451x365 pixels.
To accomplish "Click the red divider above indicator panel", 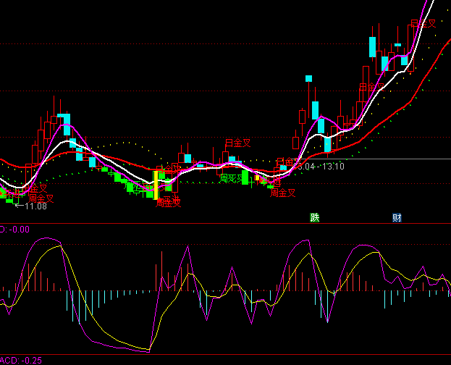I will 225,224.
